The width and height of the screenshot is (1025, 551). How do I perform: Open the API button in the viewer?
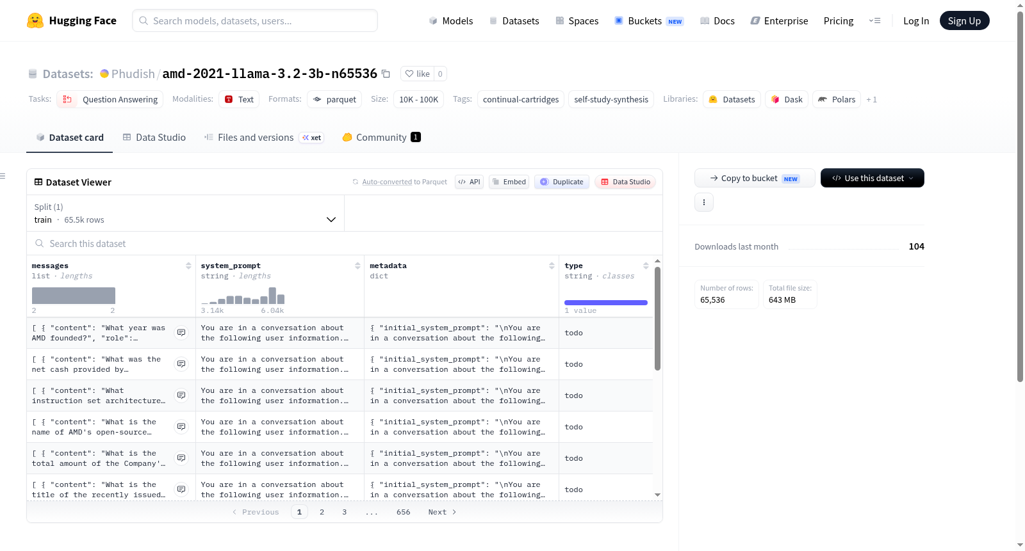pos(469,182)
